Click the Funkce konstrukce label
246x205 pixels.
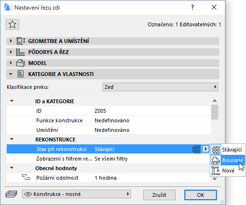[x=59, y=120]
